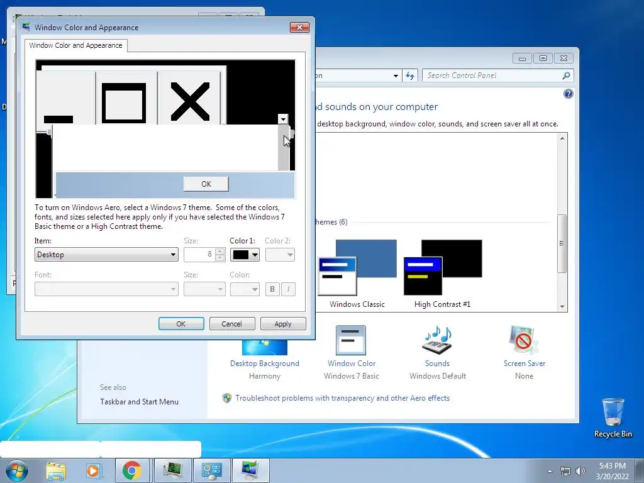Viewport: 644px width, 483px height.
Task: Open the address bar history dropdown arrow
Action: click(396, 75)
